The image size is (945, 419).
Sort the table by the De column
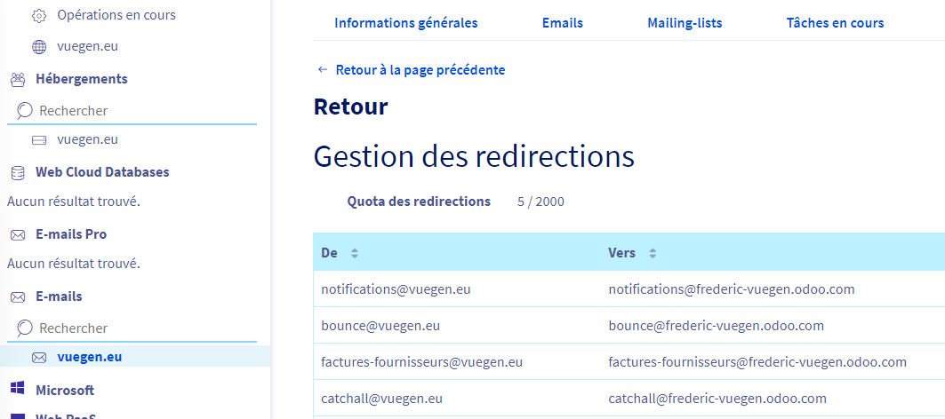(354, 253)
